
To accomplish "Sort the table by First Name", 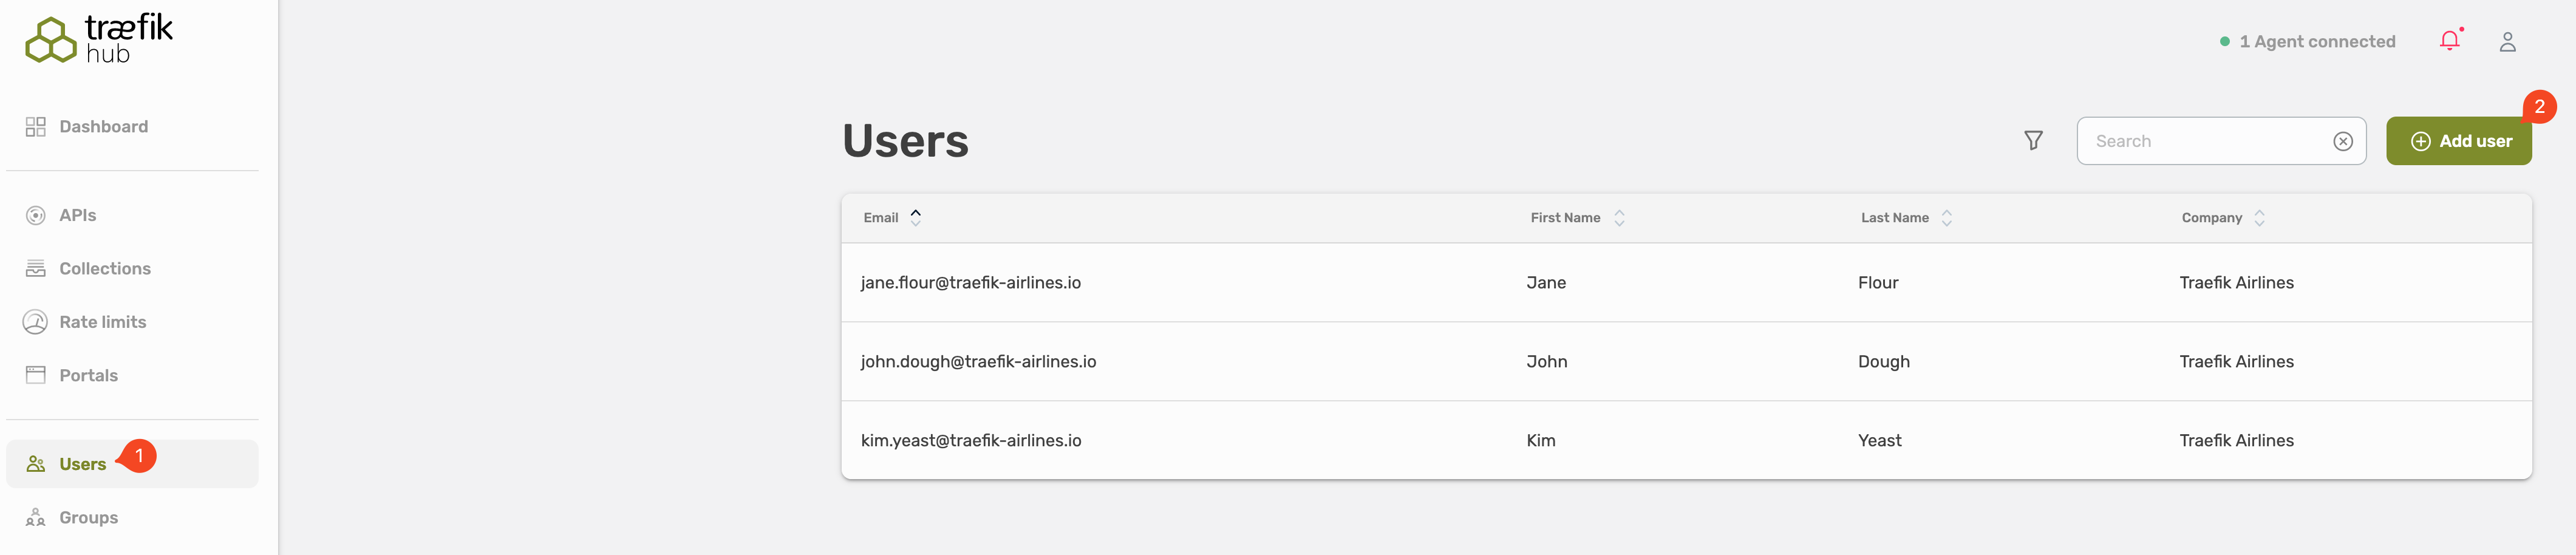I will 1621,217.
